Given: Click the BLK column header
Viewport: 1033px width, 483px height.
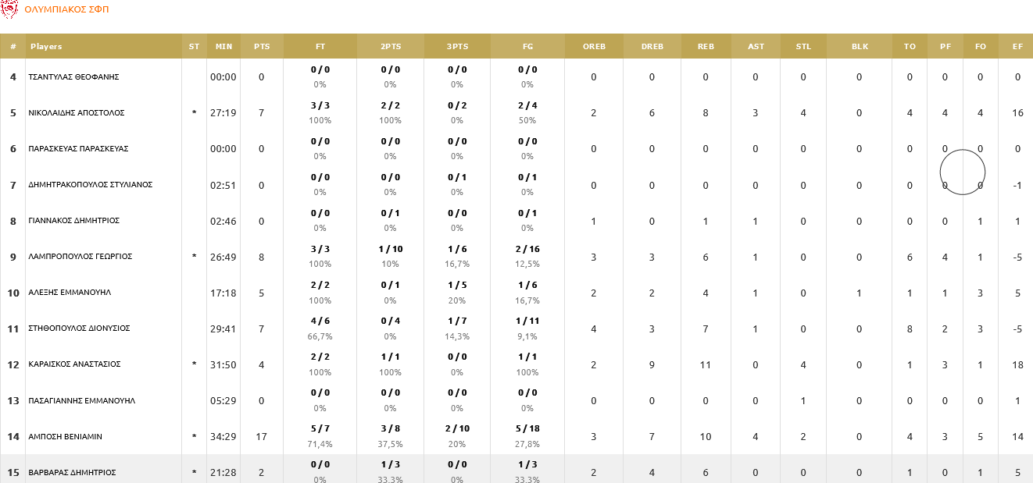Looking at the screenshot, I should pos(860,47).
